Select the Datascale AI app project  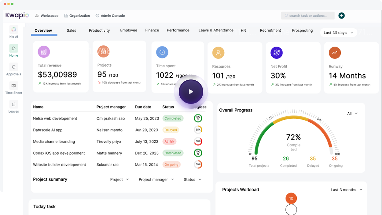(48, 130)
